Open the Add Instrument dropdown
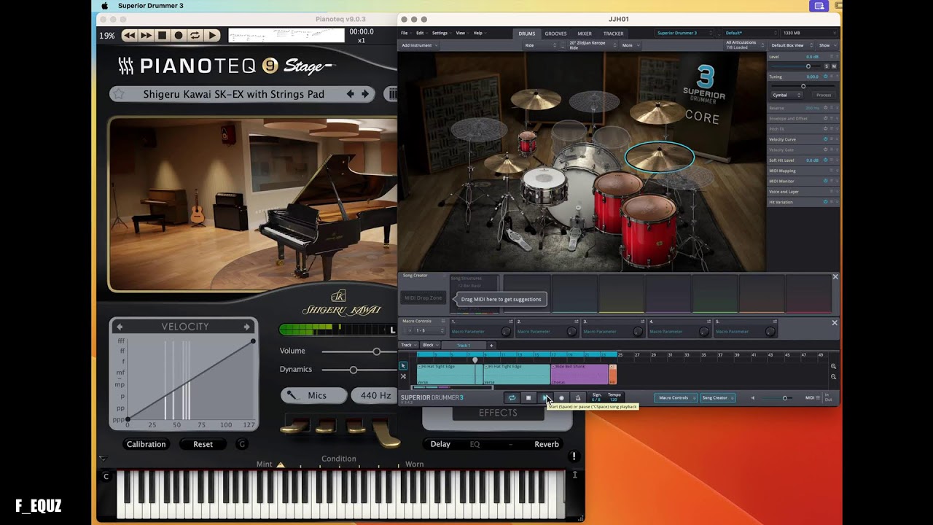The height and width of the screenshot is (525, 933). pyautogui.click(x=419, y=45)
